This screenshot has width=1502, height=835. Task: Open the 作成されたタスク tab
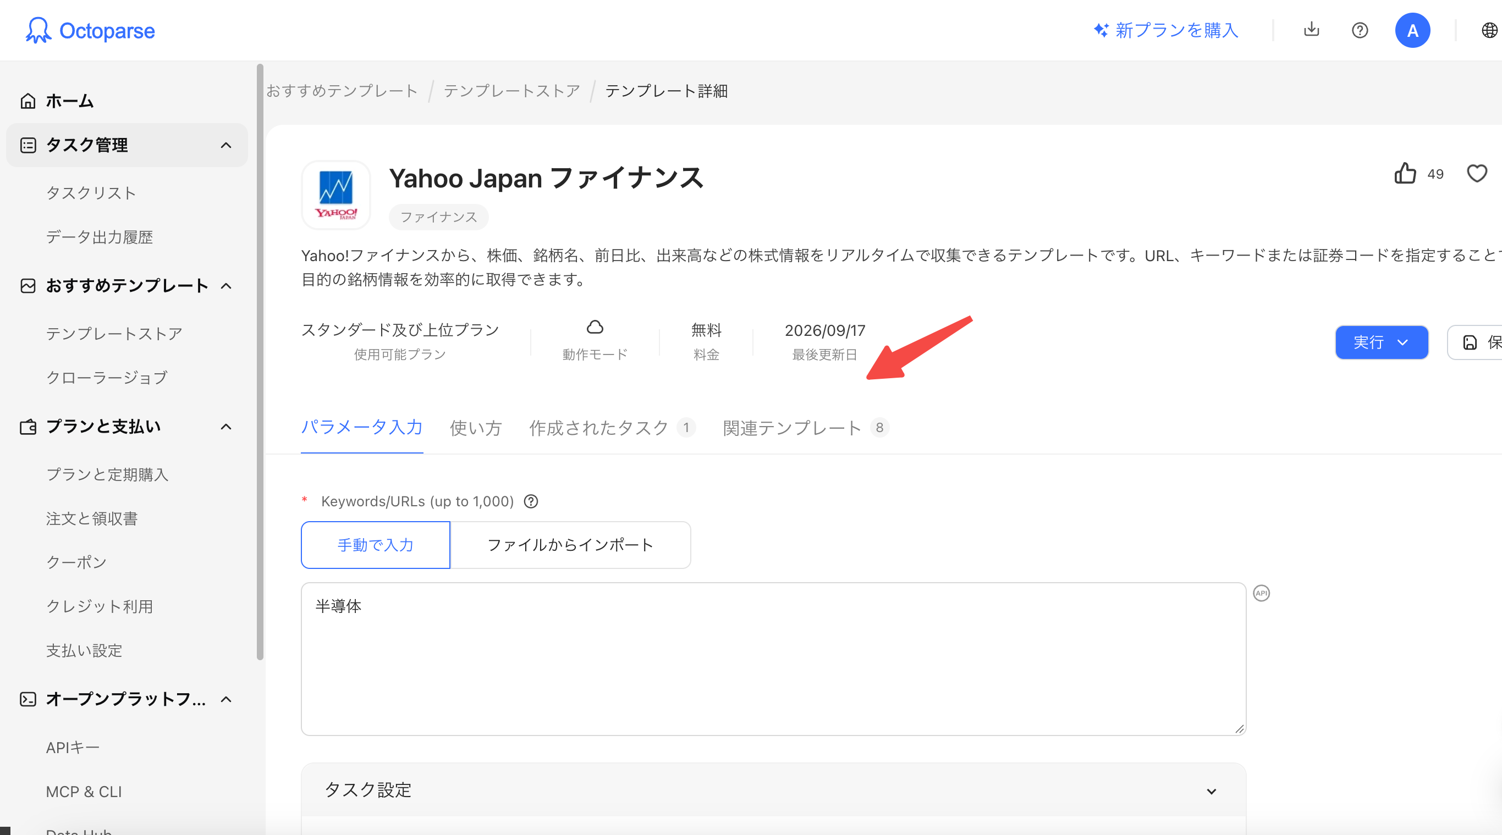[612, 428]
